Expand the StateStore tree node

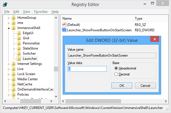click(14, 49)
